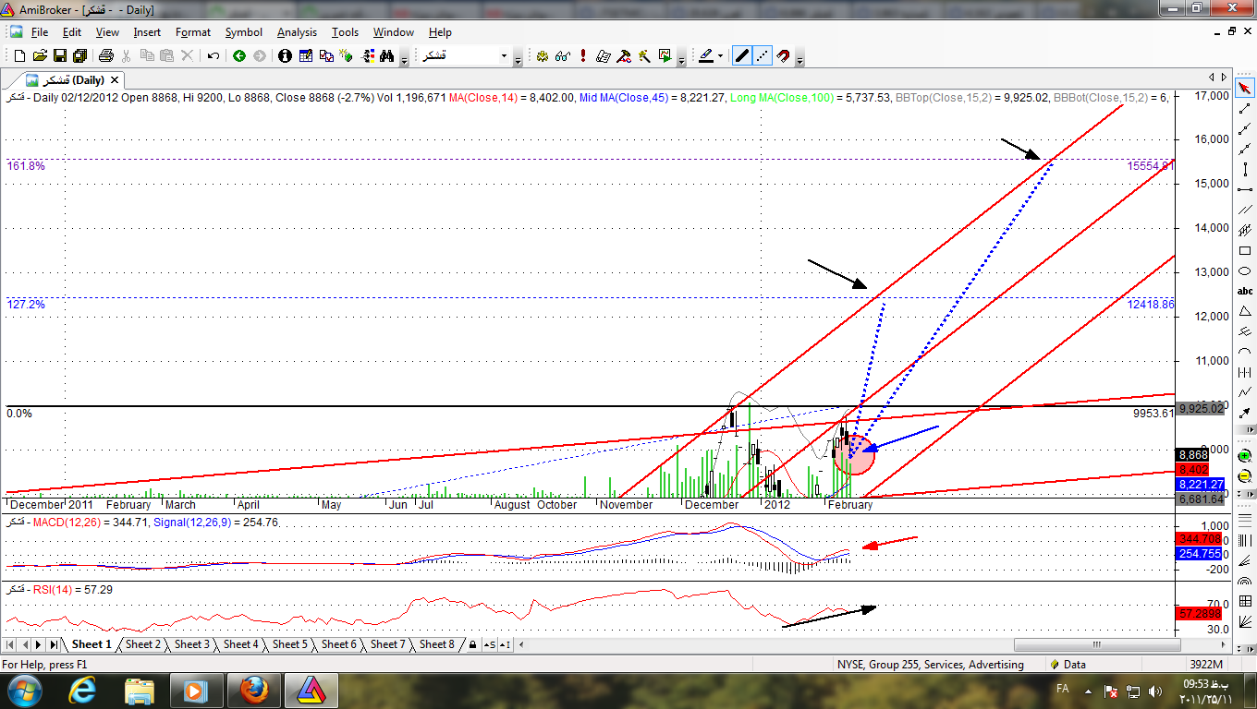Select the abc Text tool

1244,291
